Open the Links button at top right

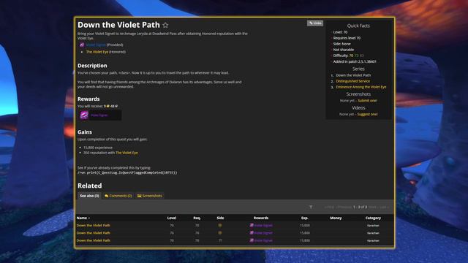pyautogui.click(x=315, y=23)
